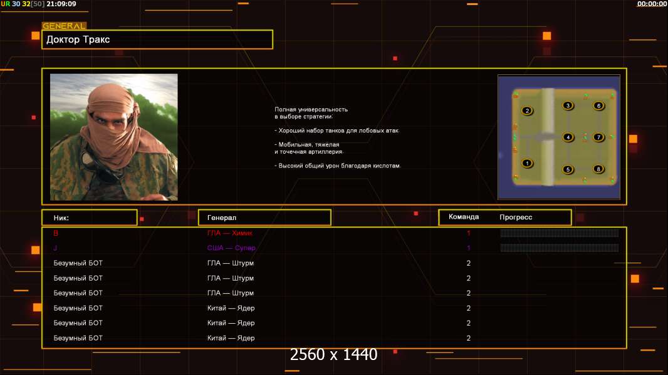The height and width of the screenshot is (375, 668).
Task: Click the first Китай — Ядер entry
Action: (x=231, y=308)
